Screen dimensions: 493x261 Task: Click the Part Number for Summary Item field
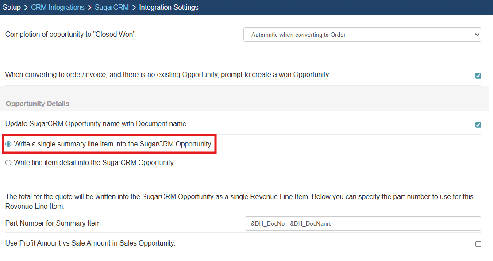point(362,223)
